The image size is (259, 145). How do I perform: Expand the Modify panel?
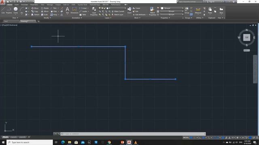[47, 18]
